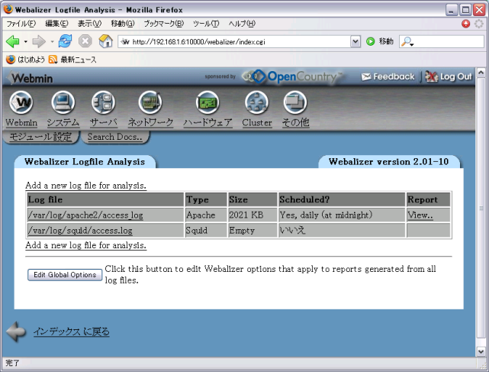This screenshot has height=372, width=489.
Task: Open the back button history dropdown arrow
Action: [25, 41]
